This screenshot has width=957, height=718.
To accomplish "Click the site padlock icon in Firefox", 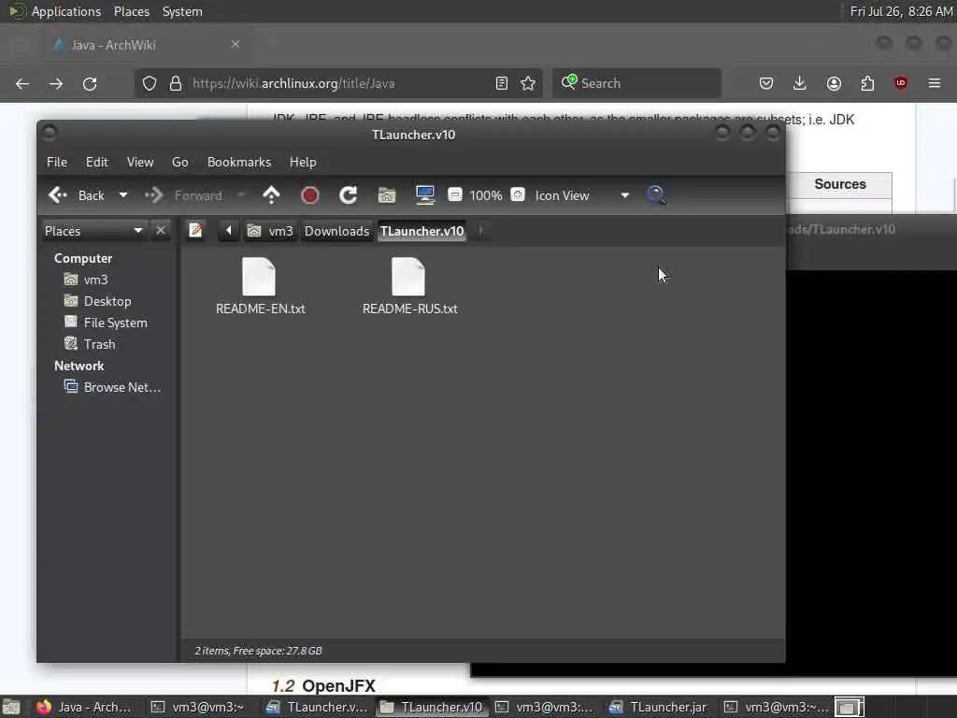I will click(x=176, y=83).
